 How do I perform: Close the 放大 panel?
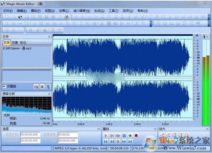point(207,129)
